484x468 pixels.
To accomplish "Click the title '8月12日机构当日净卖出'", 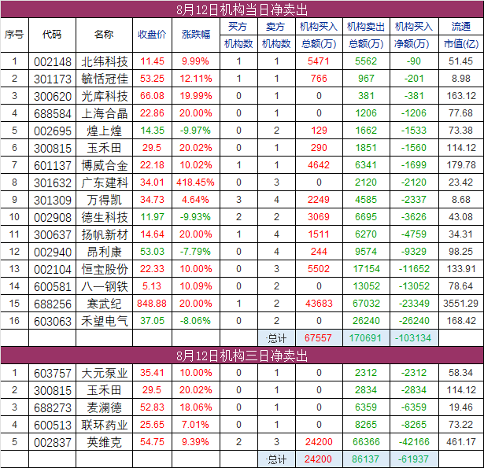I will pos(242,9).
